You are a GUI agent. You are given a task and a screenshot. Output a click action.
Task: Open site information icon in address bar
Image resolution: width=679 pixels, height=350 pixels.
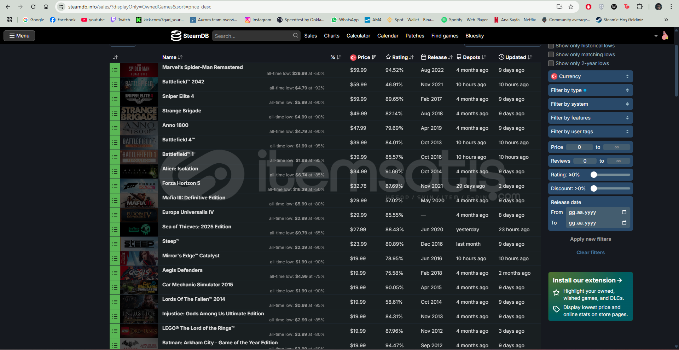click(61, 7)
